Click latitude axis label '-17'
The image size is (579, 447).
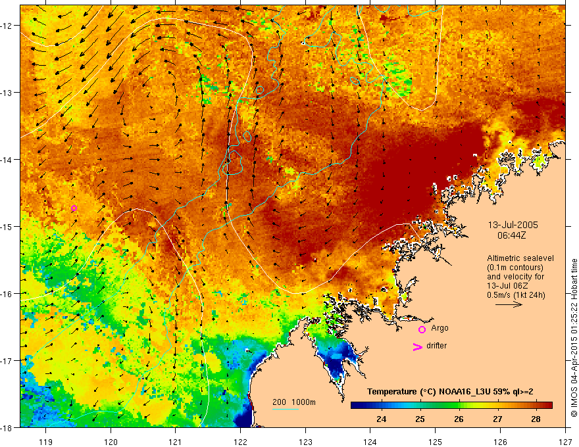(7, 360)
